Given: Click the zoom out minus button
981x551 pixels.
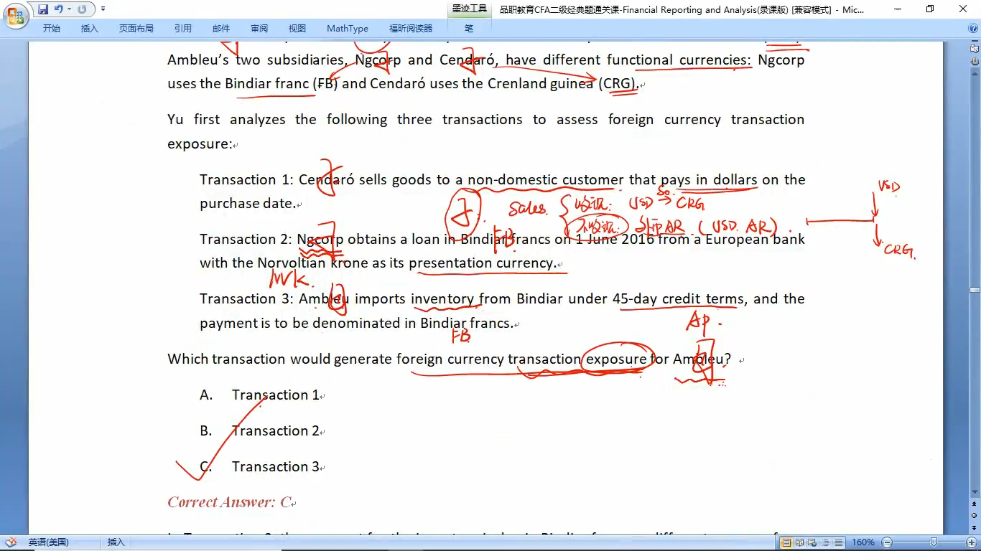Looking at the screenshot, I should pyautogui.click(x=887, y=542).
